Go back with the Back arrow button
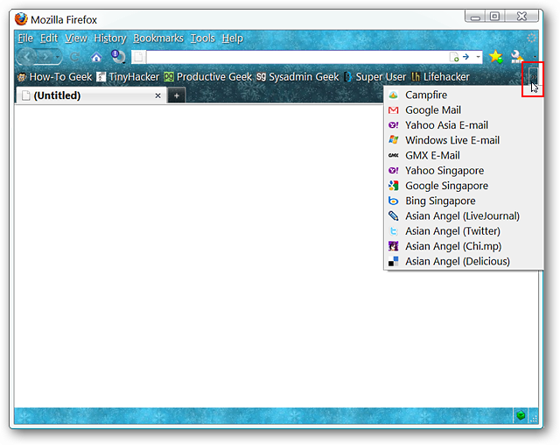The height and width of the screenshot is (445, 560). [27, 57]
